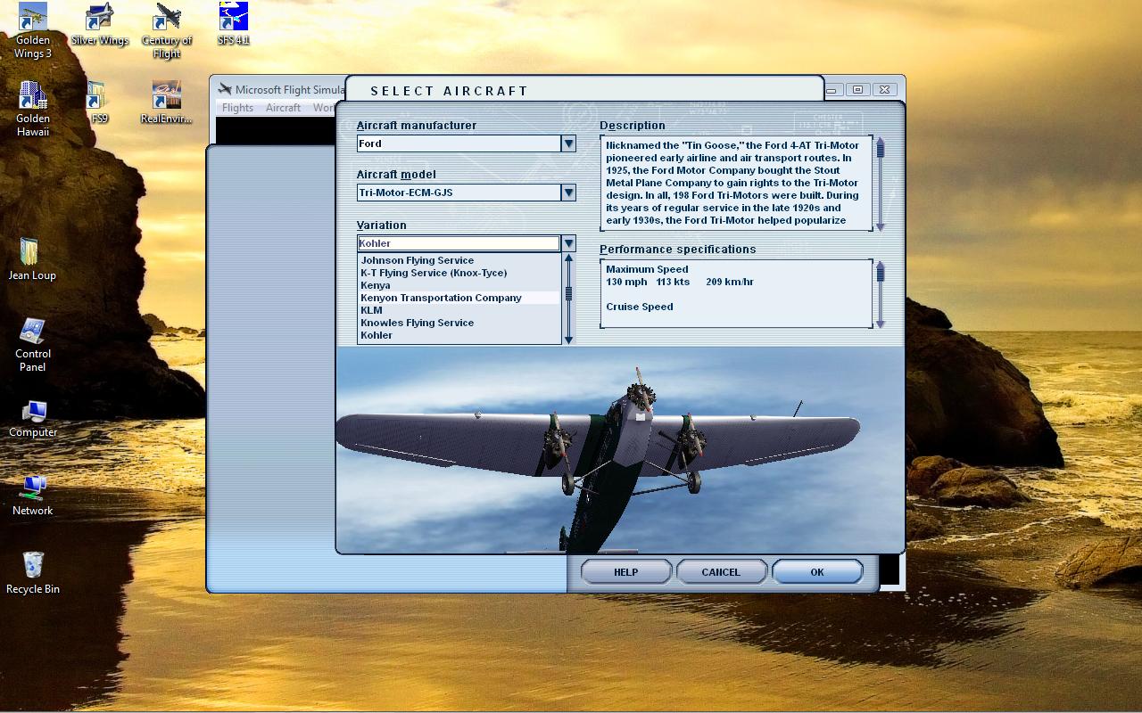Maximize Flight Simulator window

pos(857,89)
